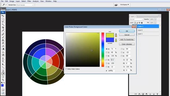This screenshot has width=170, height=96.
Task: Select the H hue radio button
Action: pyautogui.click(x=107, y=49)
